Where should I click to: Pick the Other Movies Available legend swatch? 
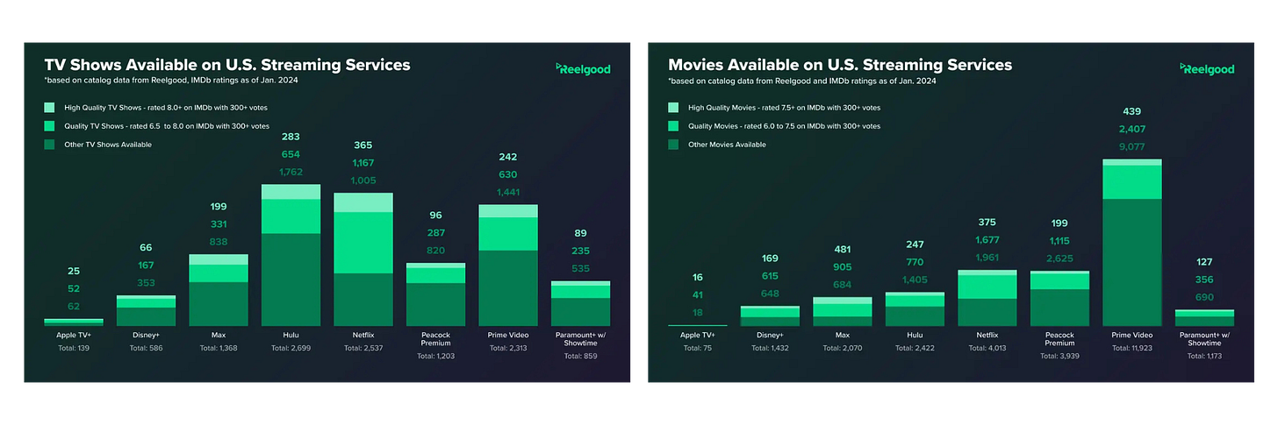(674, 145)
